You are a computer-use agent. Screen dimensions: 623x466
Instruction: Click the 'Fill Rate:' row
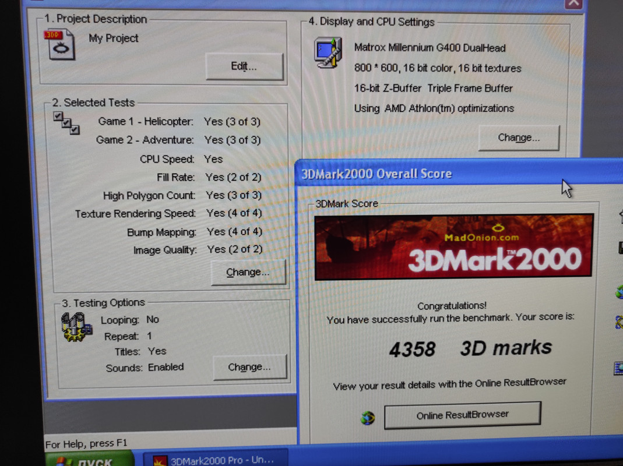209,177
